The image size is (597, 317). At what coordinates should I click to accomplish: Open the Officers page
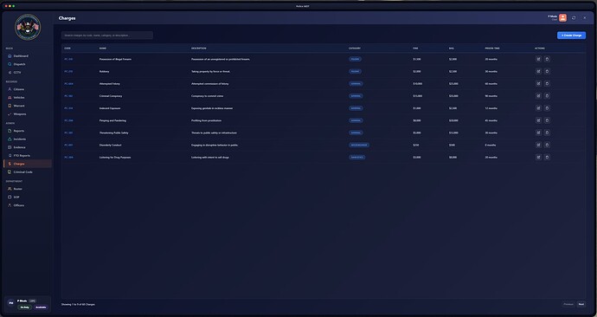click(28, 205)
